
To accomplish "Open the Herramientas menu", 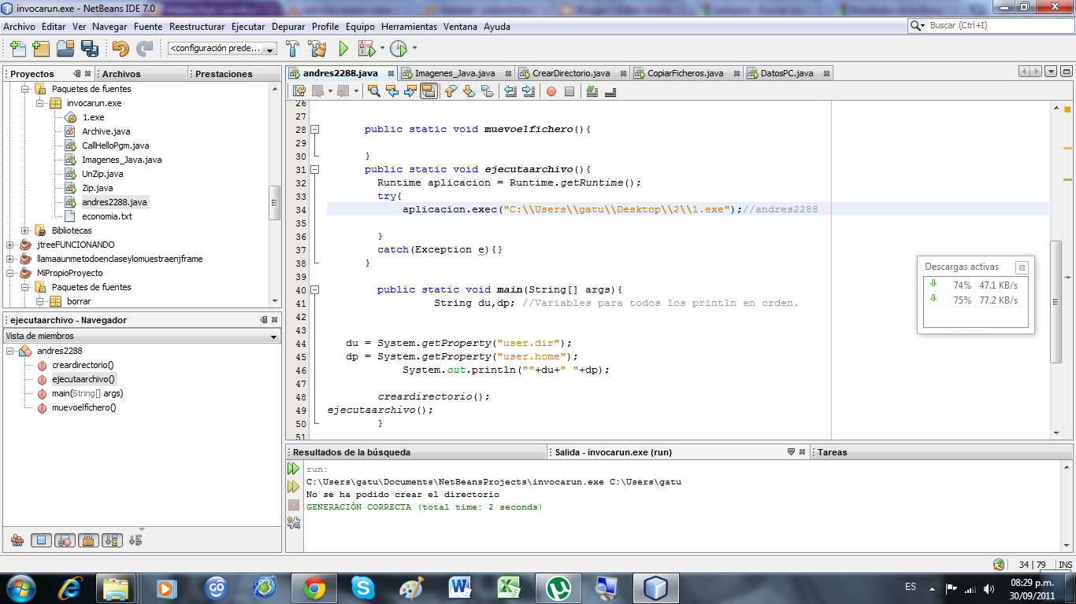I will tap(409, 26).
